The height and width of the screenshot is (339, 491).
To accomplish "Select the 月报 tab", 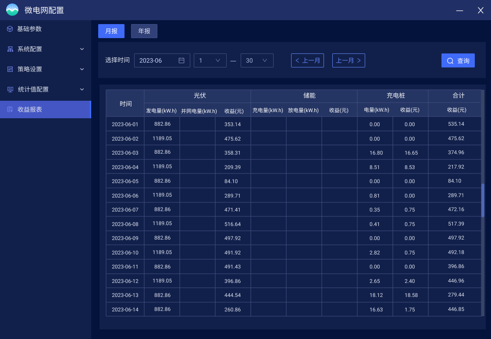I will [x=111, y=31].
